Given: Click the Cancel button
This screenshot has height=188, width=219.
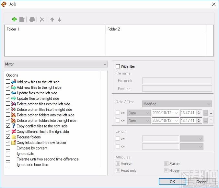Looking at the screenshot, I should (202, 182).
